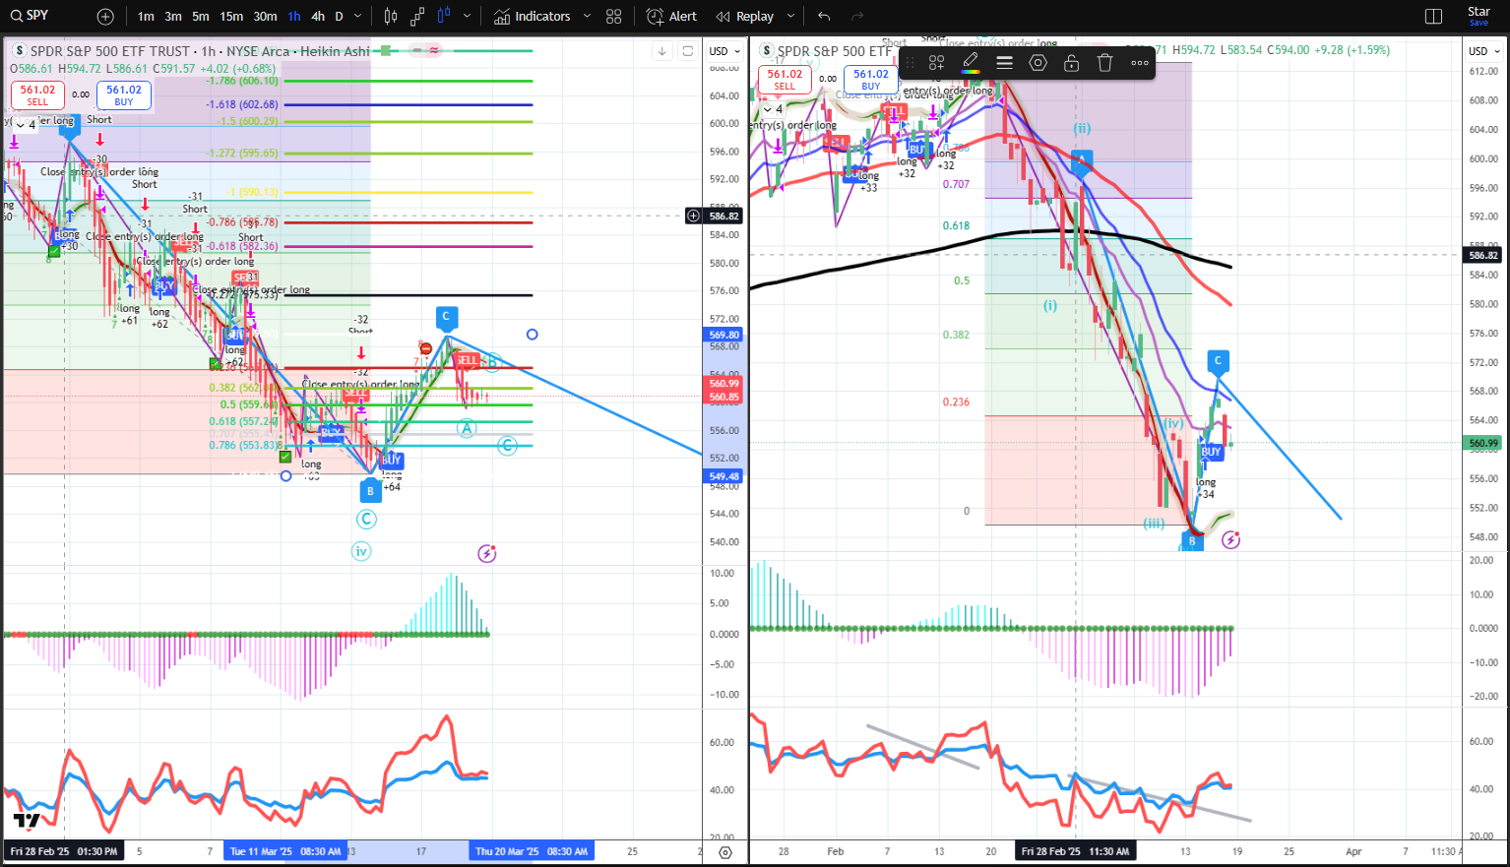Open drawing templates in floating toolbar
Screen dimensions: 1510x867
pos(936,63)
